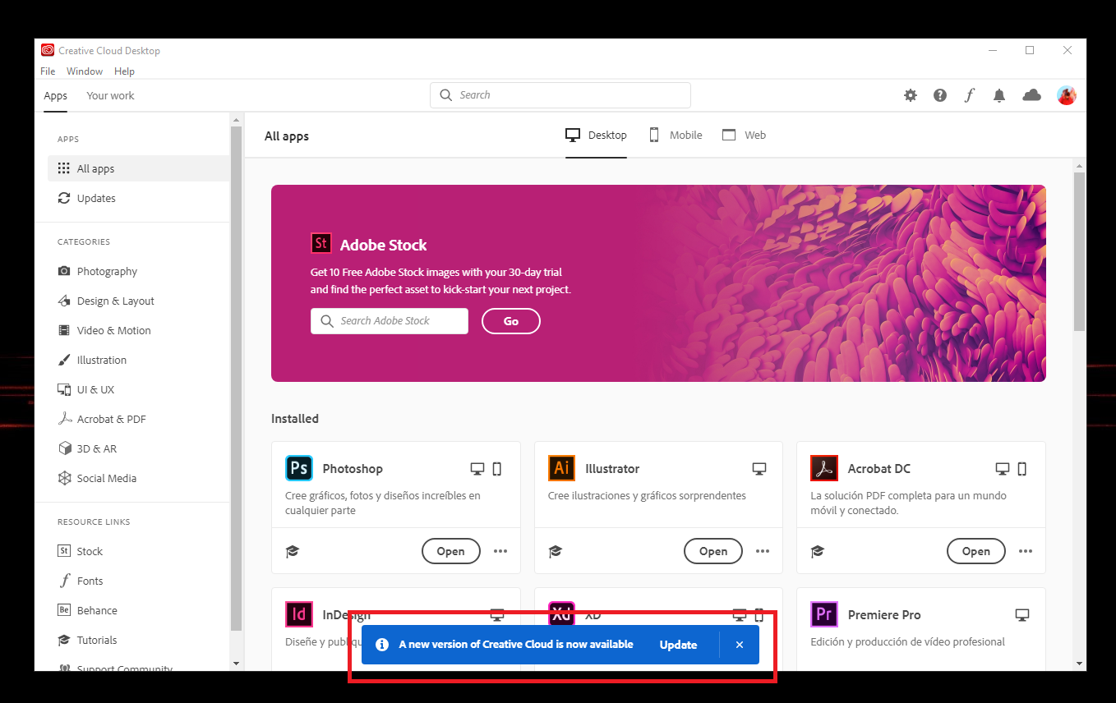The width and height of the screenshot is (1116, 703).
Task: Click the Search Adobe Stock input field
Action: [x=389, y=321]
